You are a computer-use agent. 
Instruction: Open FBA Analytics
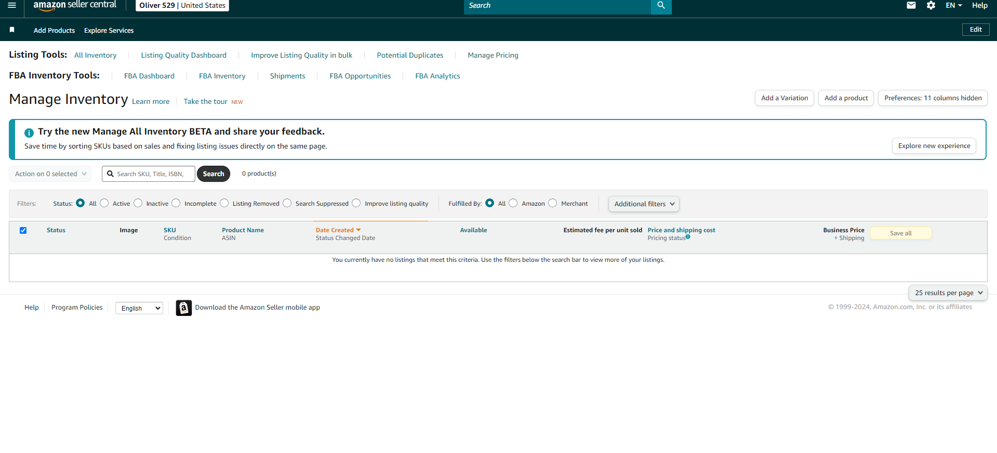coord(438,76)
